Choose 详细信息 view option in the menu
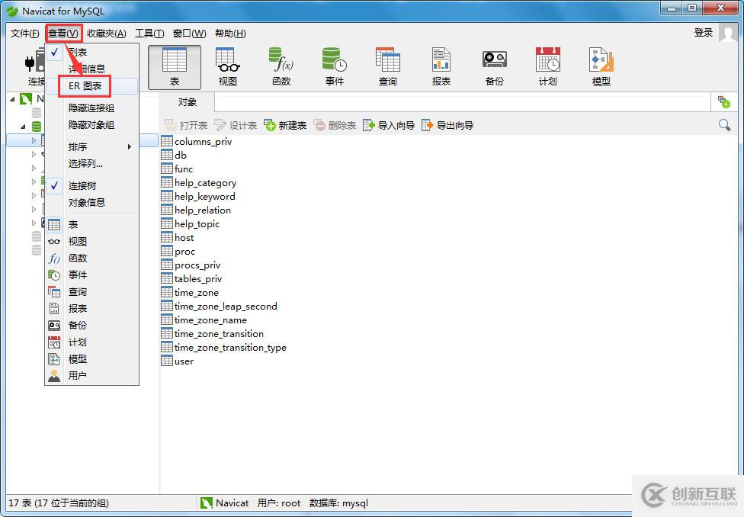Image resolution: width=744 pixels, height=517 pixels. pyautogui.click(x=92, y=69)
